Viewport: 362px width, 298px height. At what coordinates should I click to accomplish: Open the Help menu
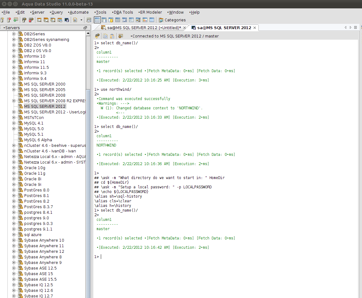point(194,12)
